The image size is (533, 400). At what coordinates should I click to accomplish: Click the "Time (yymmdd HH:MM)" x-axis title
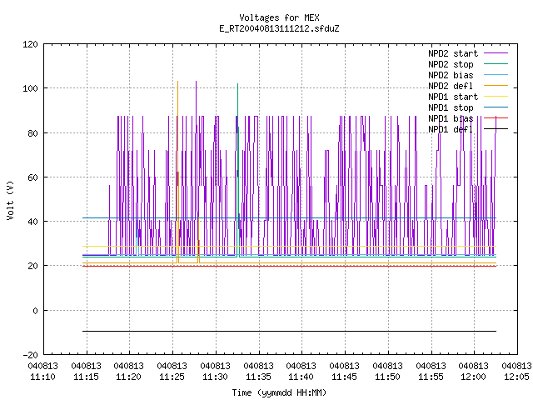point(279,392)
